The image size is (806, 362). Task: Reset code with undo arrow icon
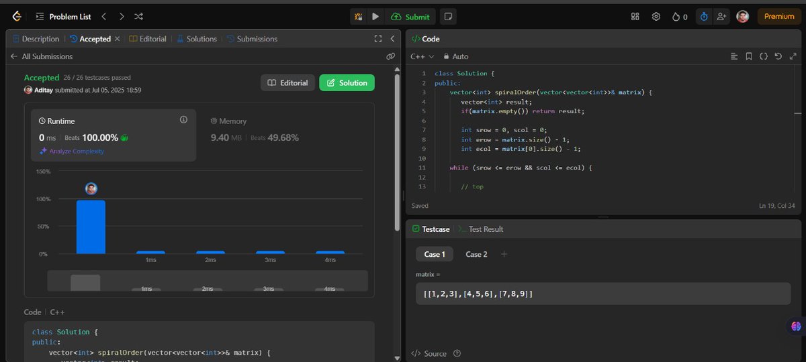point(778,56)
